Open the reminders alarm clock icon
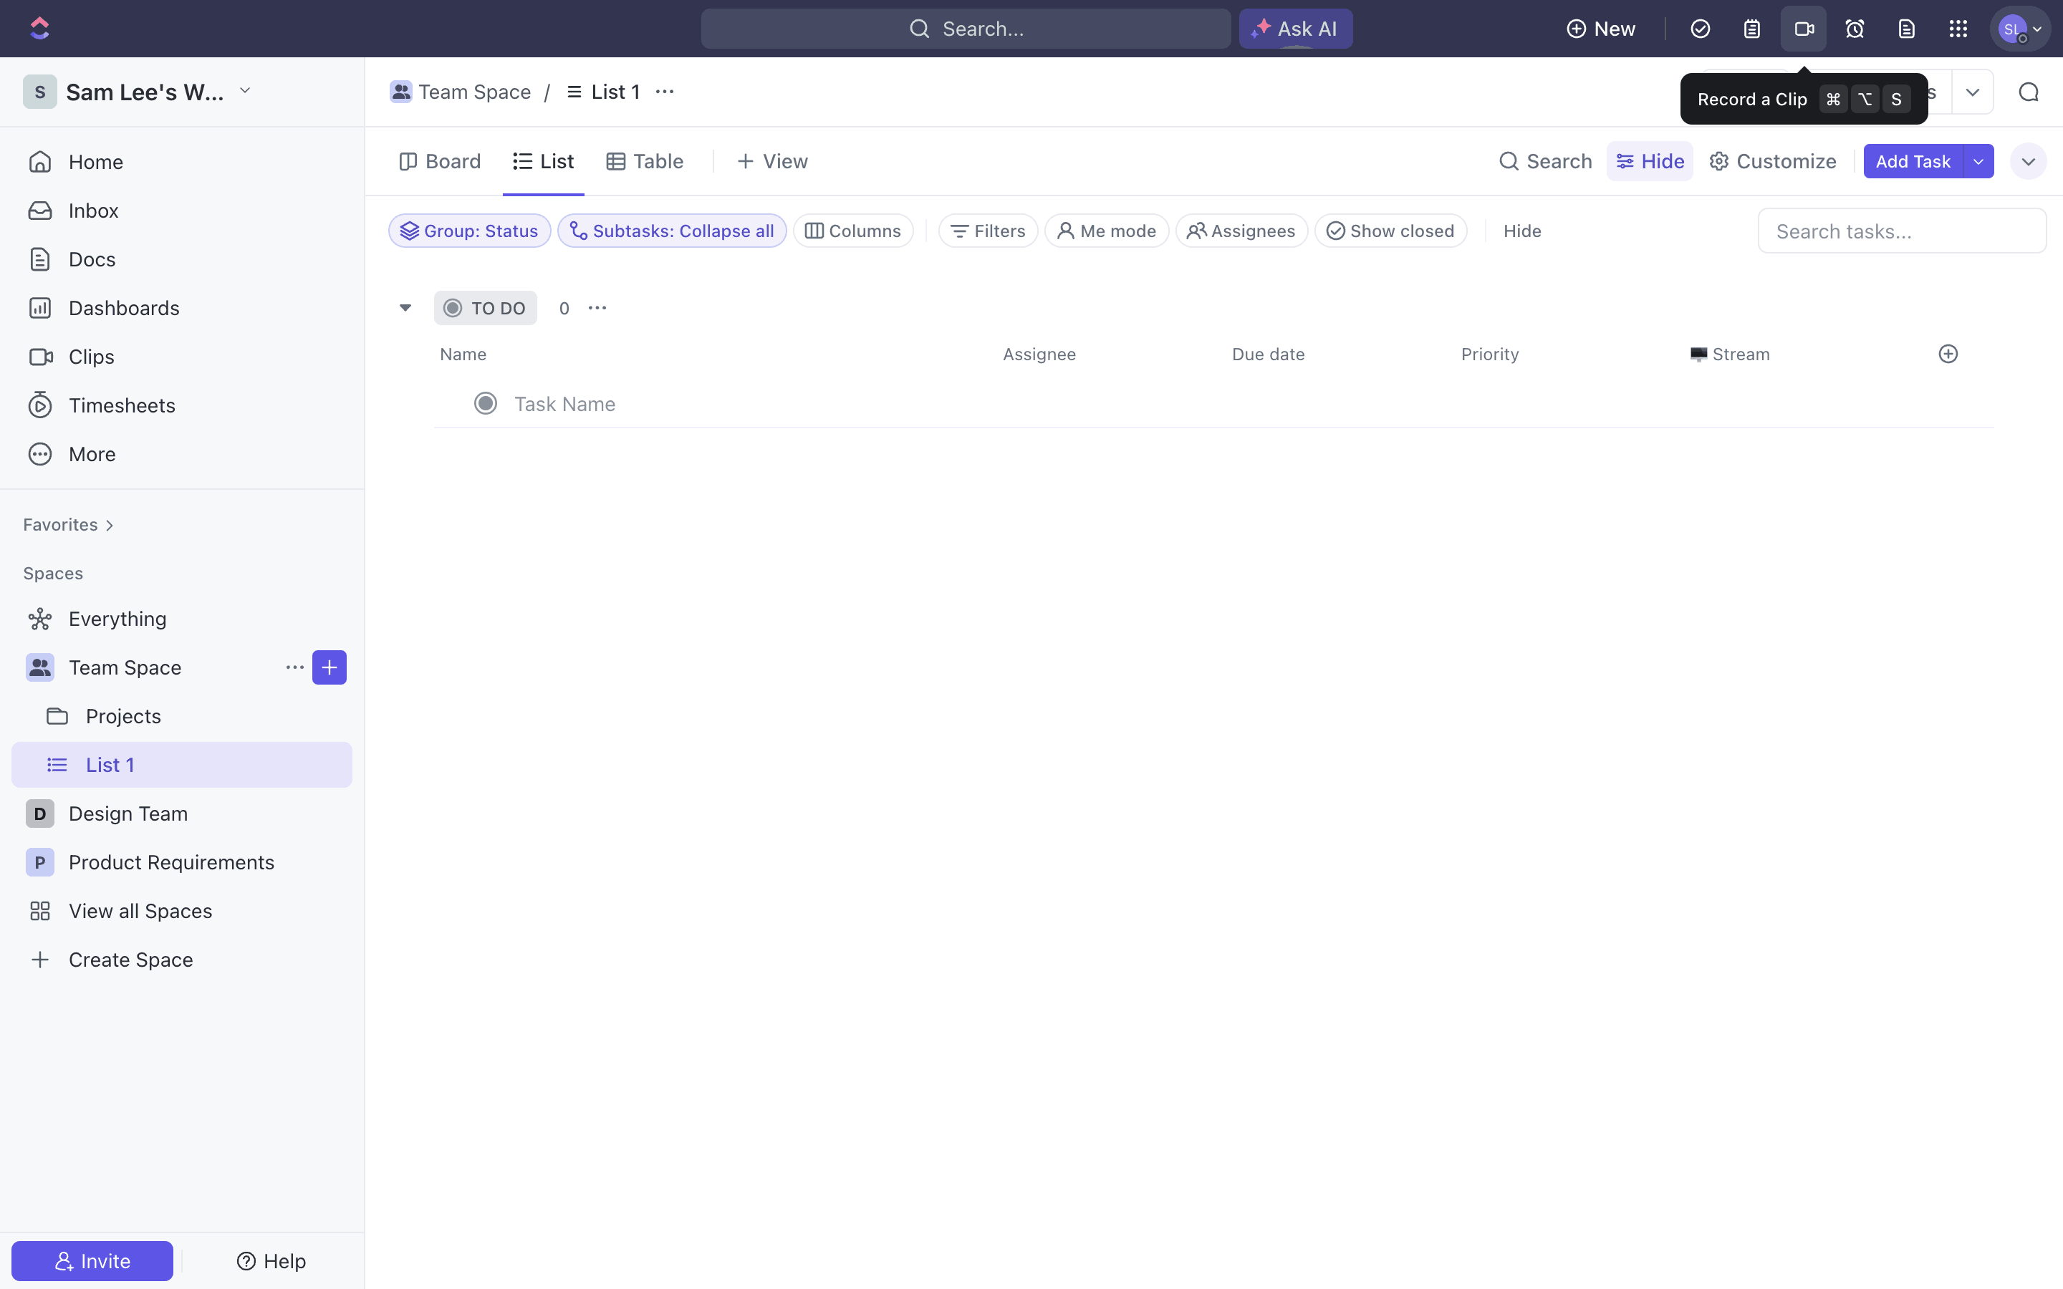This screenshot has width=2063, height=1289. [1854, 29]
